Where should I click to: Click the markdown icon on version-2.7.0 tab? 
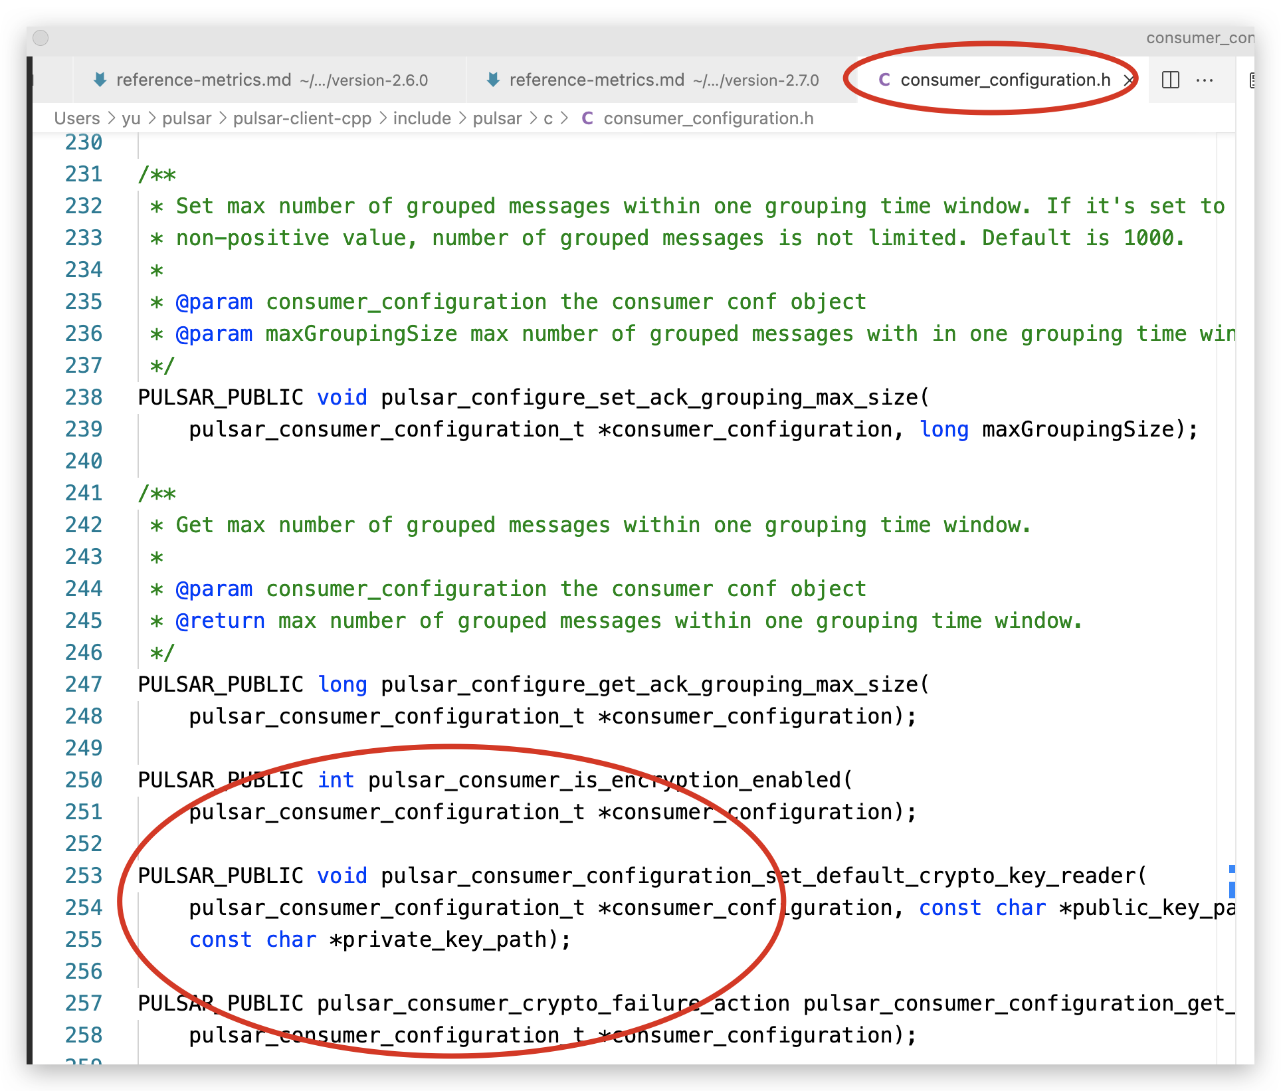tap(493, 80)
